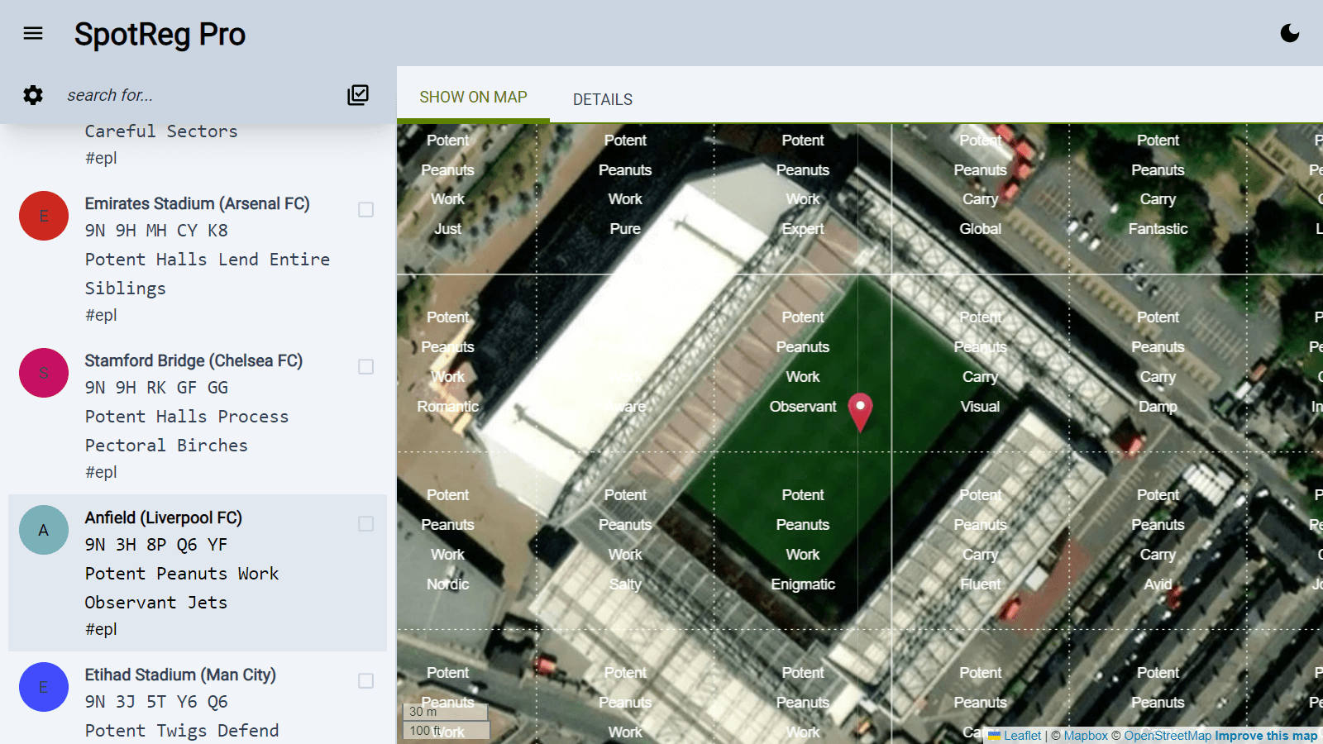Screen dimensions: 1323x744
Task: Click Pectoral Birches phrase text
Action: 166,446
